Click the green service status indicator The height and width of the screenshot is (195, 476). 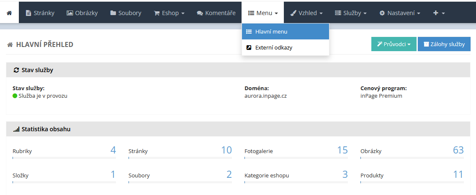point(15,96)
